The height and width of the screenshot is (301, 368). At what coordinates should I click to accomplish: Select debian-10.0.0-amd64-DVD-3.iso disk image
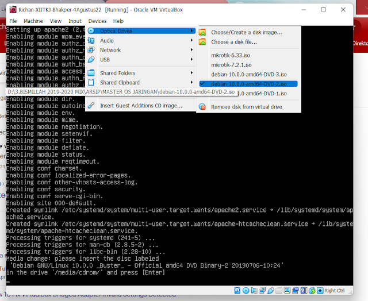tap(248, 74)
